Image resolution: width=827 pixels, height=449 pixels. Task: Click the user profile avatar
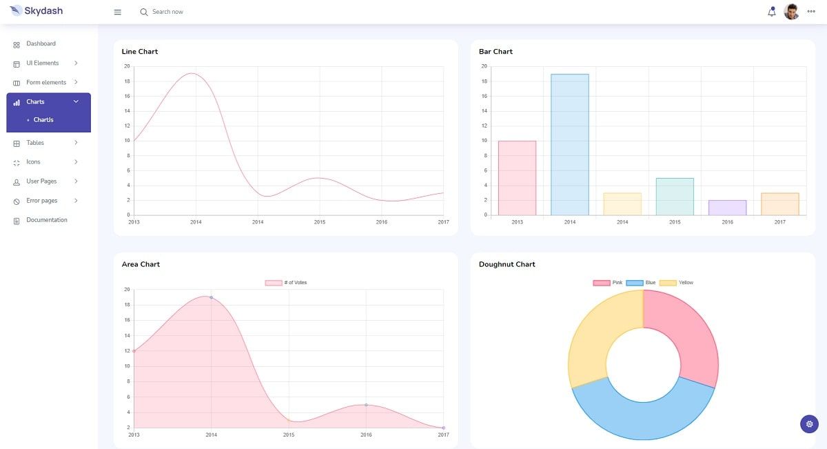coord(790,11)
